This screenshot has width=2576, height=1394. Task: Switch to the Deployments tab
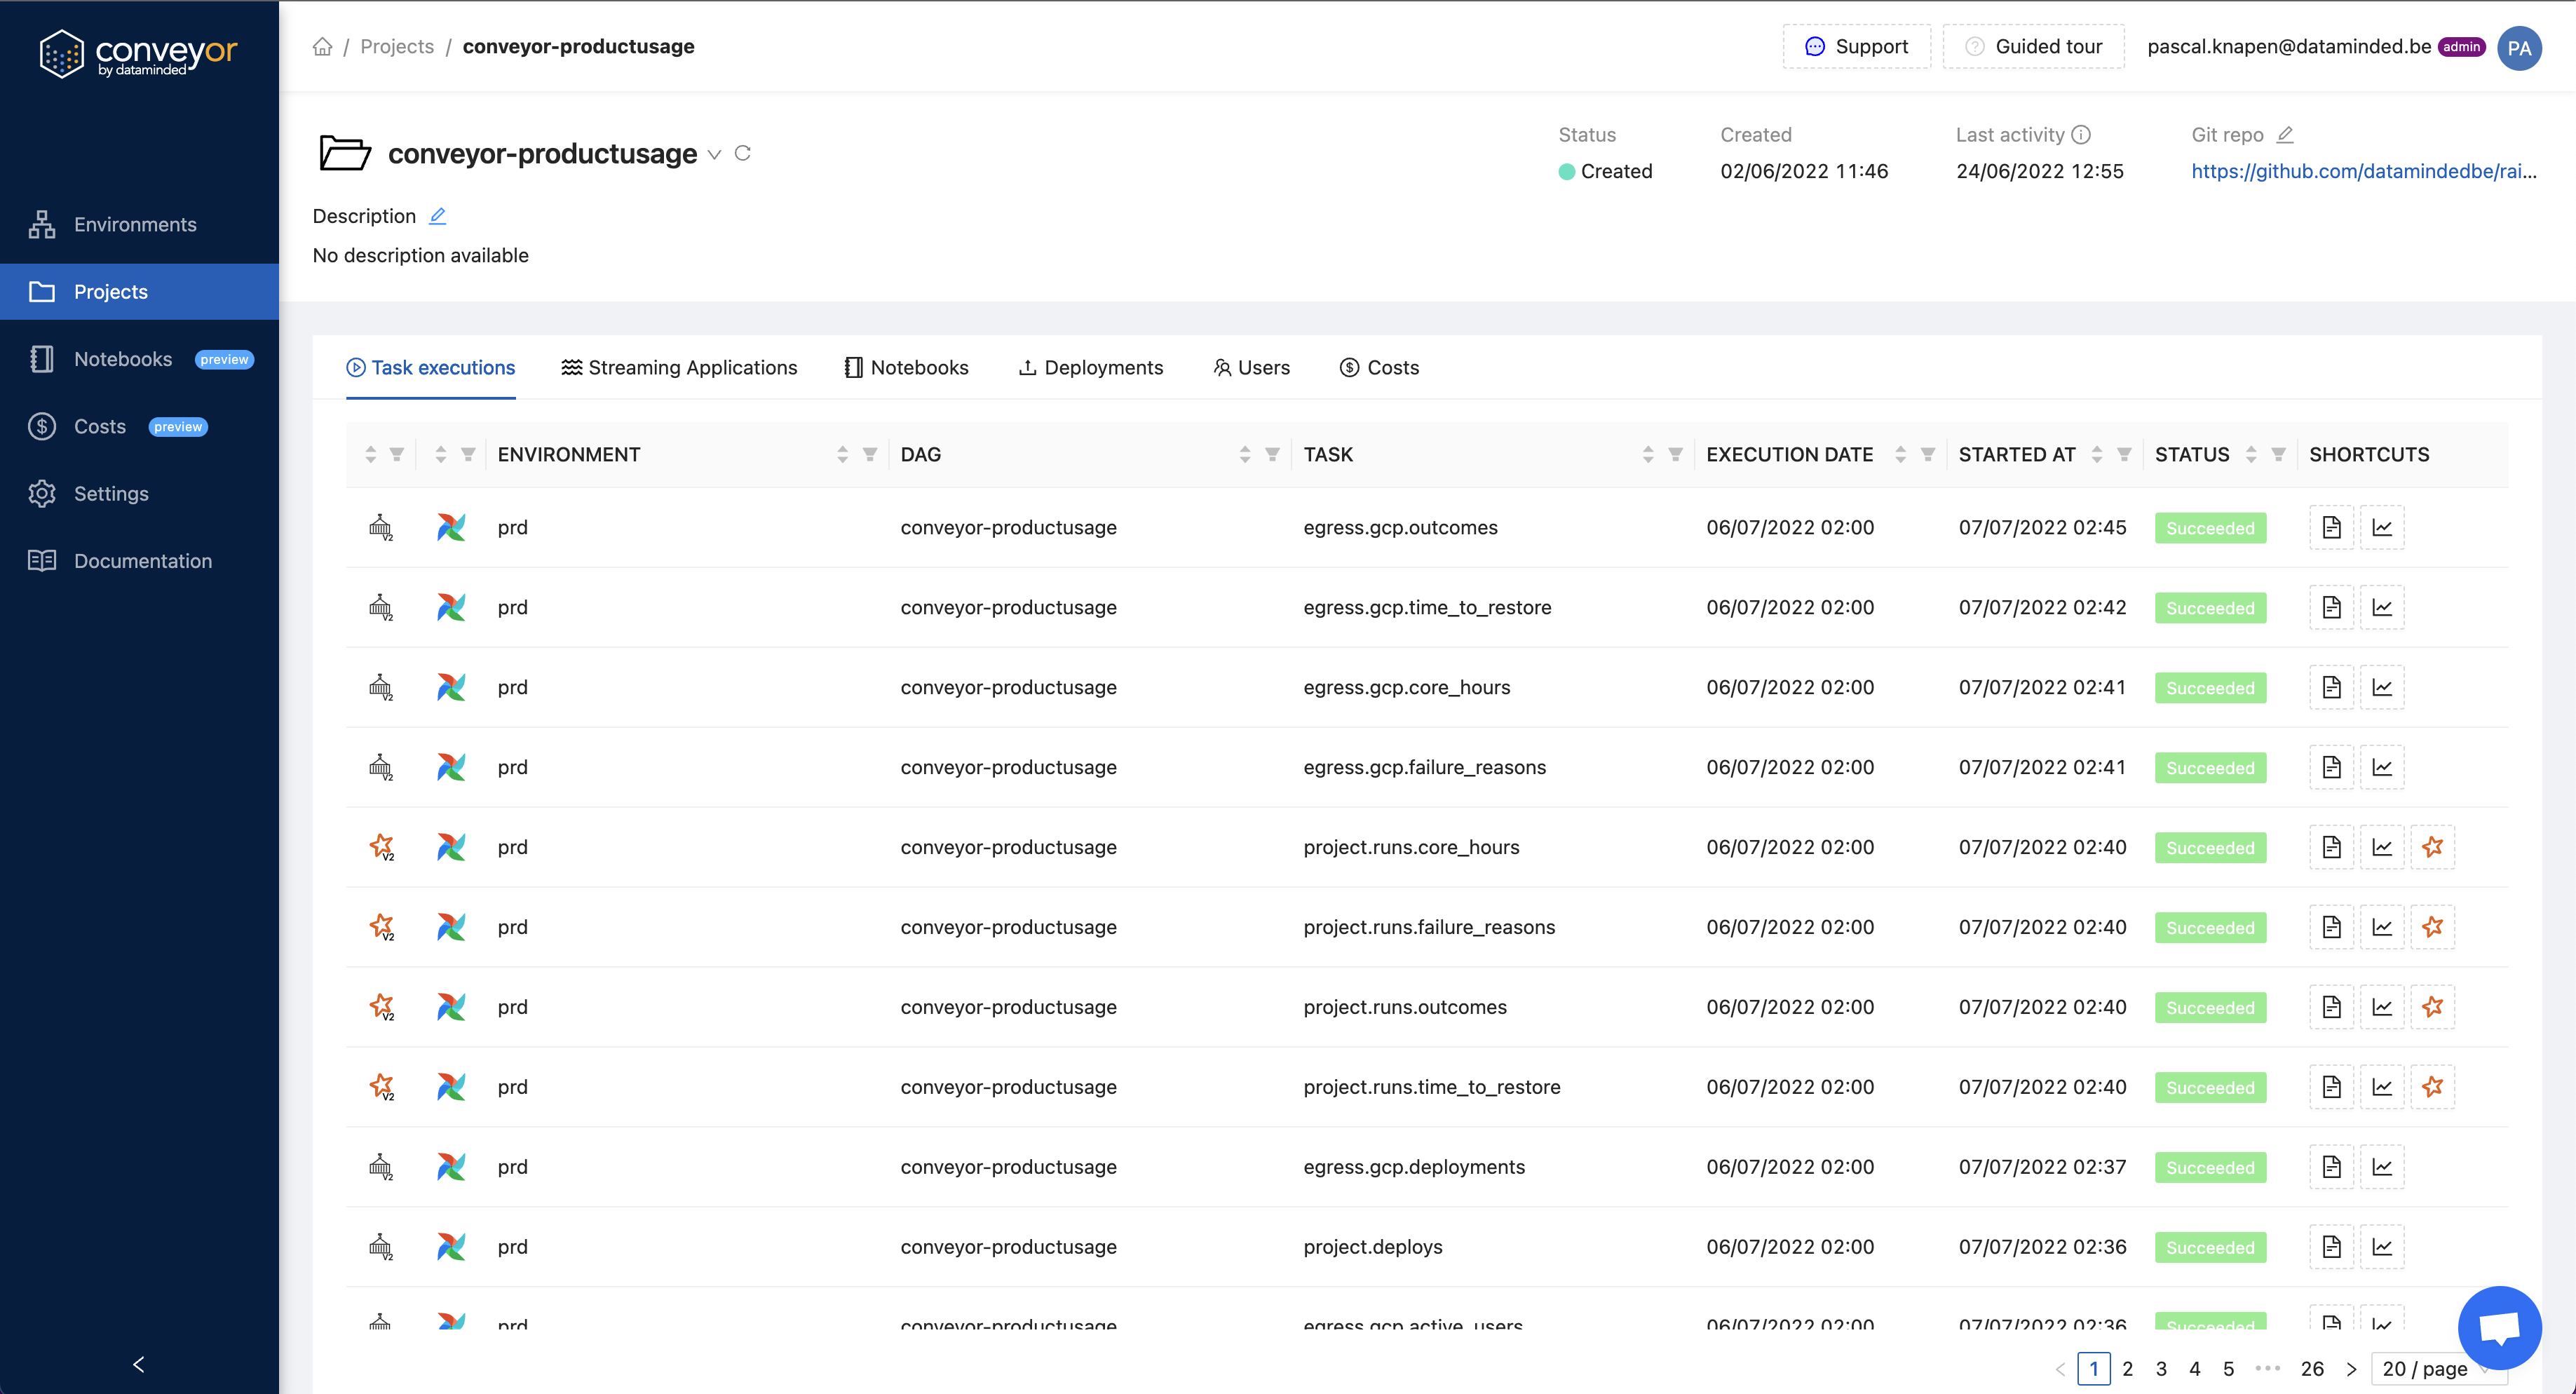(1090, 367)
